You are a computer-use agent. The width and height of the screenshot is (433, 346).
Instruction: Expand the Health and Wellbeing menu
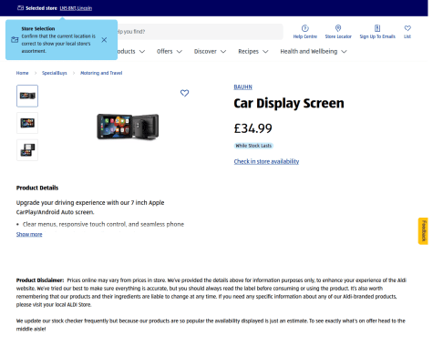click(x=314, y=51)
